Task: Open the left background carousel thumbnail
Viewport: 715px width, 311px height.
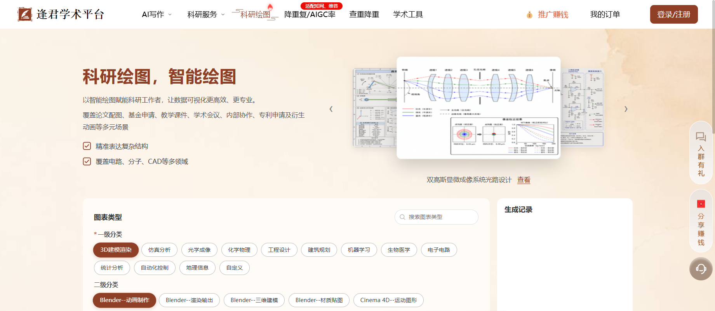Action: [374, 108]
